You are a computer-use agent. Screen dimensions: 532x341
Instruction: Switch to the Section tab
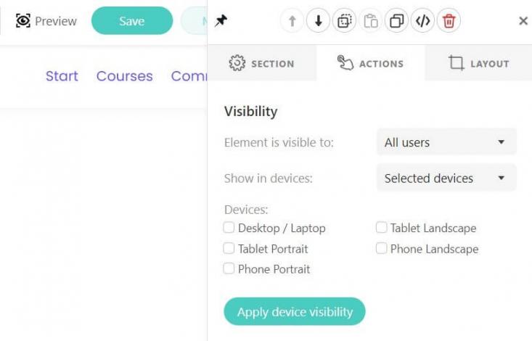coord(261,64)
